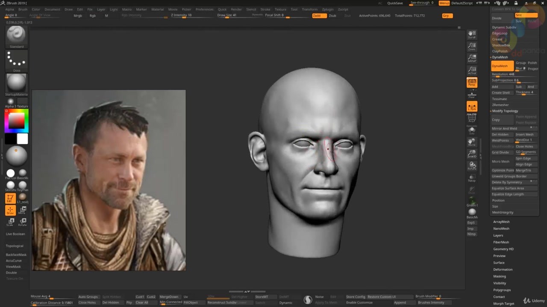Image resolution: width=547 pixels, height=307 pixels.
Task: Open the Preferences menu
Action: tap(204, 9)
